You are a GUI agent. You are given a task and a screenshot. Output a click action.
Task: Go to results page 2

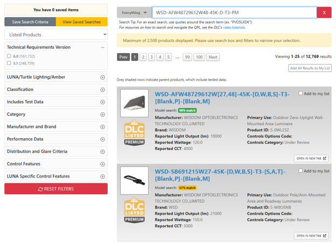143,57
